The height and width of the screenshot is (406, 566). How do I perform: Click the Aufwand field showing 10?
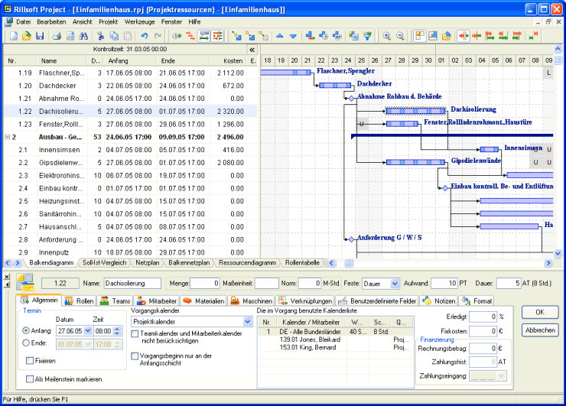click(444, 284)
